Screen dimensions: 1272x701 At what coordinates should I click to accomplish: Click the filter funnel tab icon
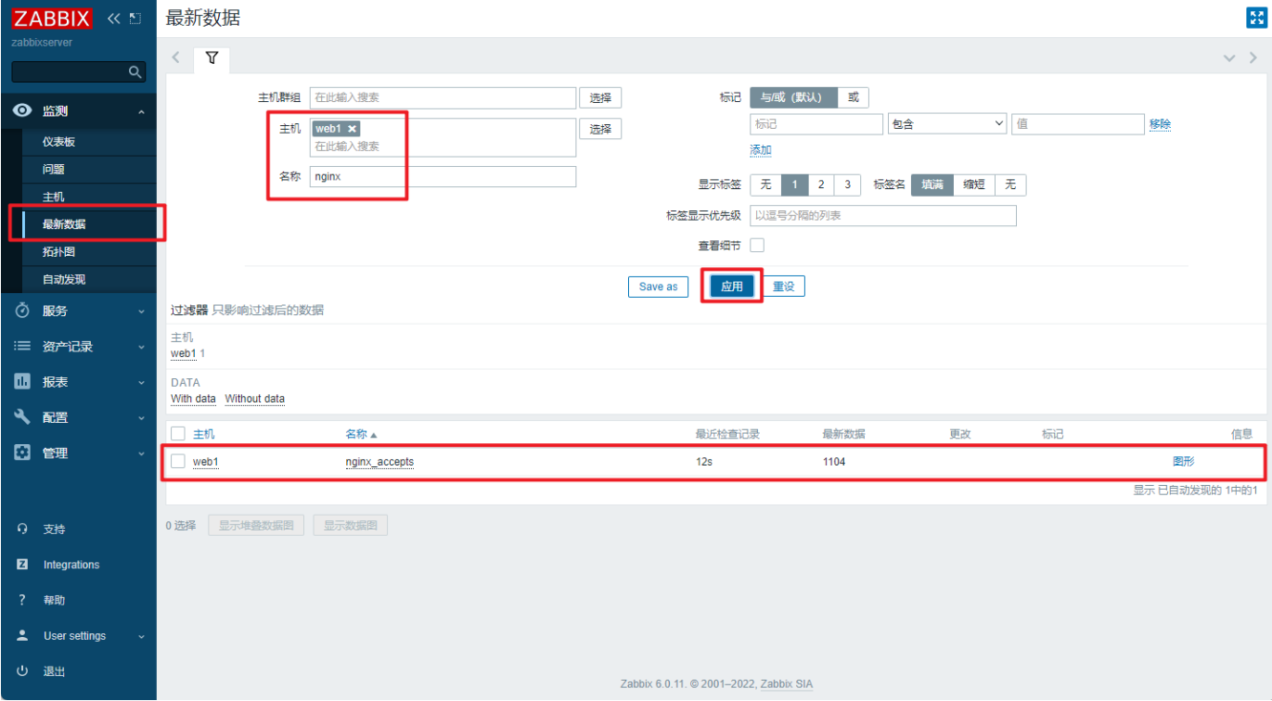(x=212, y=58)
